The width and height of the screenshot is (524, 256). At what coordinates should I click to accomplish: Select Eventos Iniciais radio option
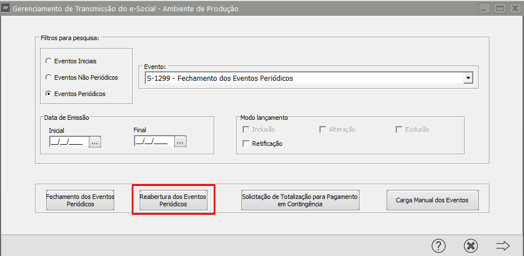[x=49, y=60]
